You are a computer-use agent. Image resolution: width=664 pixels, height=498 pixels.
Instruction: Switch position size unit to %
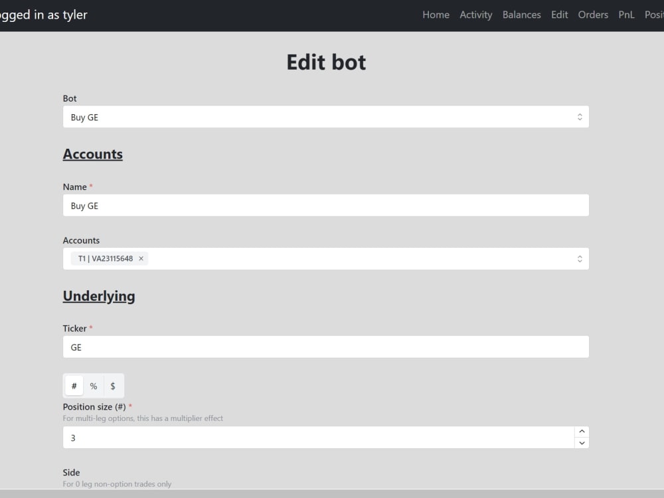[93, 385]
